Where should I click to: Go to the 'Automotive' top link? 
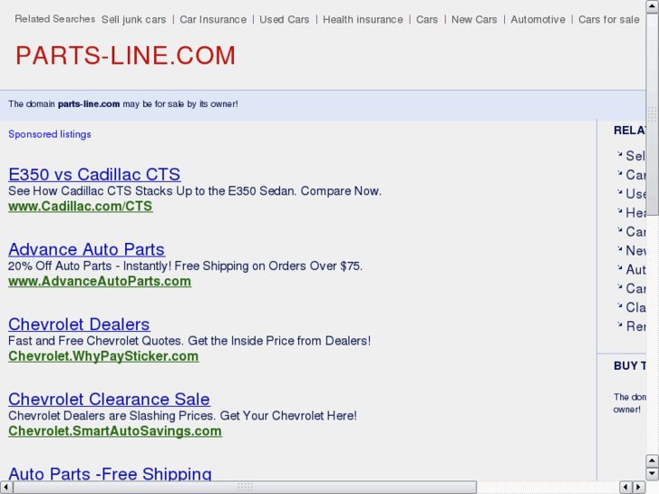click(538, 20)
